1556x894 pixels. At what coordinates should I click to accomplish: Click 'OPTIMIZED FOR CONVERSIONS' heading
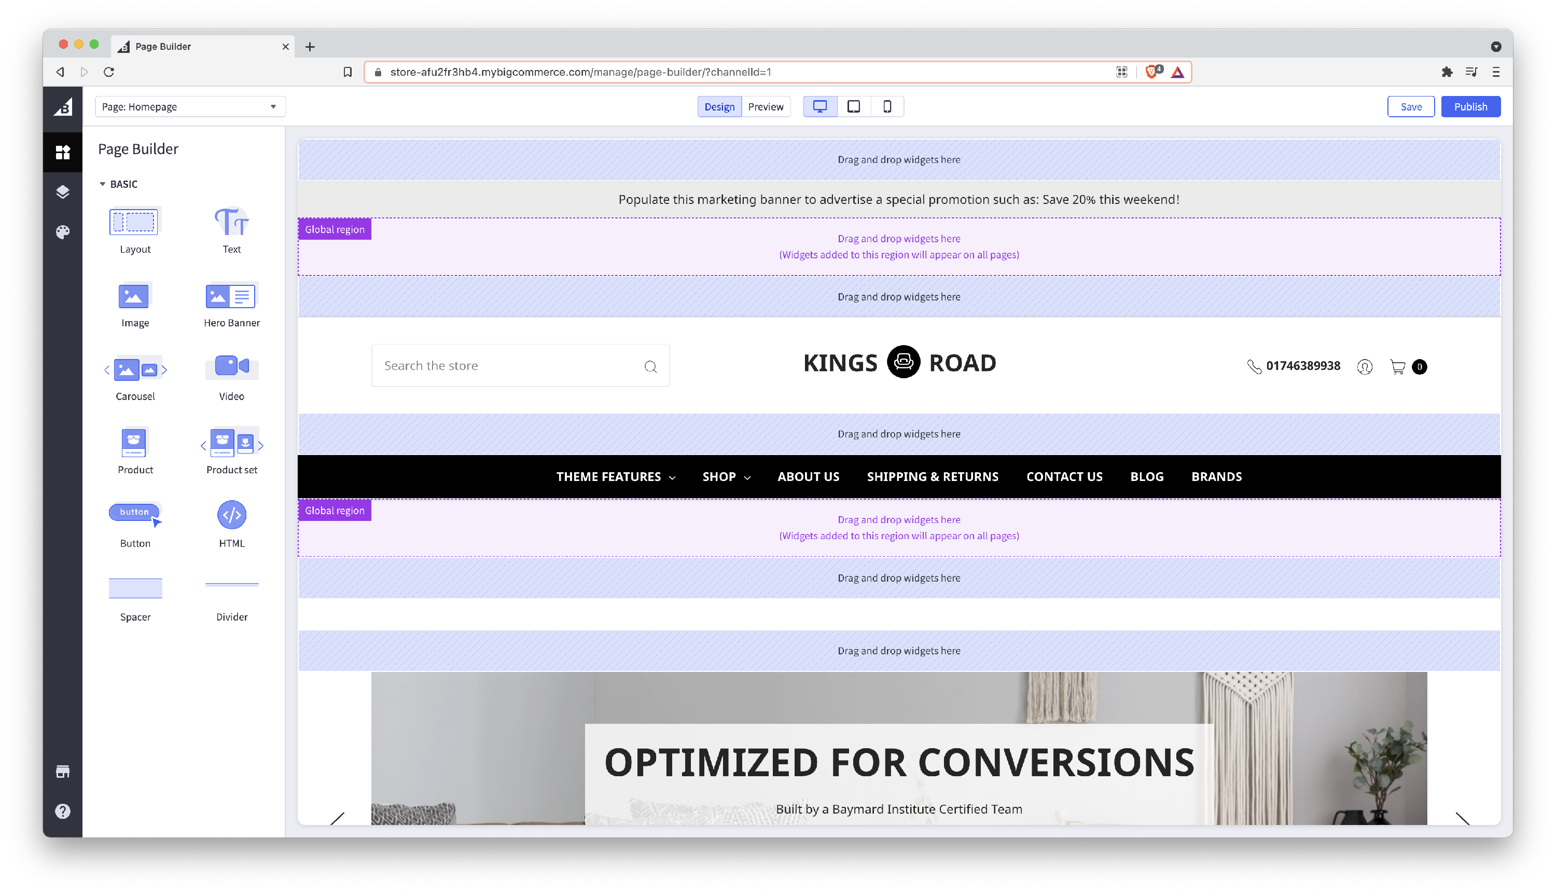click(899, 762)
